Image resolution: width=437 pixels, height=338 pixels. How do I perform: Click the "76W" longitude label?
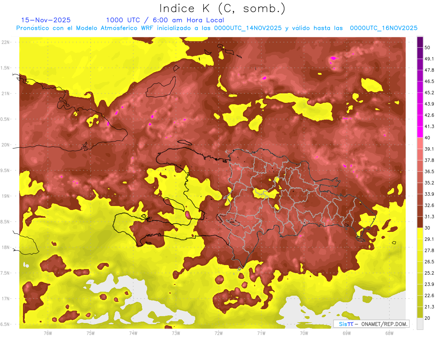pos(48,333)
